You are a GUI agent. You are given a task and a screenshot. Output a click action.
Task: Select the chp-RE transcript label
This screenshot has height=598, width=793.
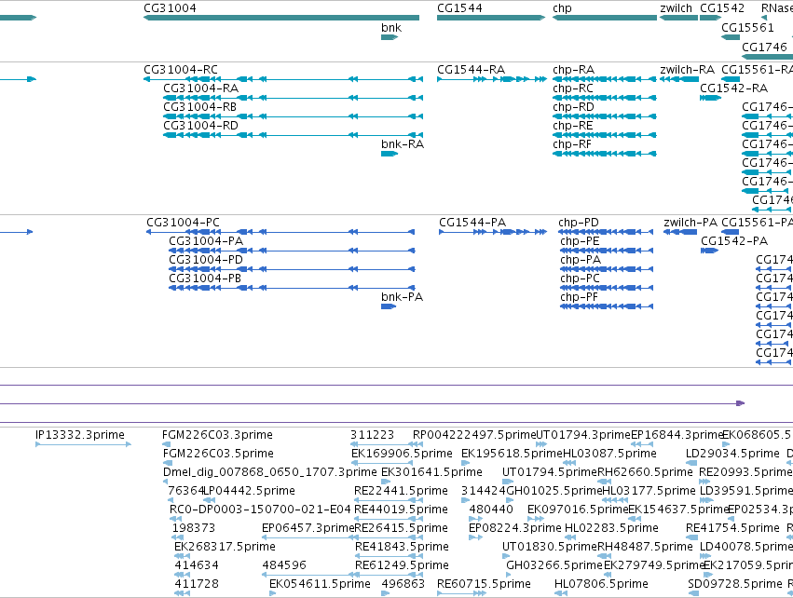(x=572, y=126)
